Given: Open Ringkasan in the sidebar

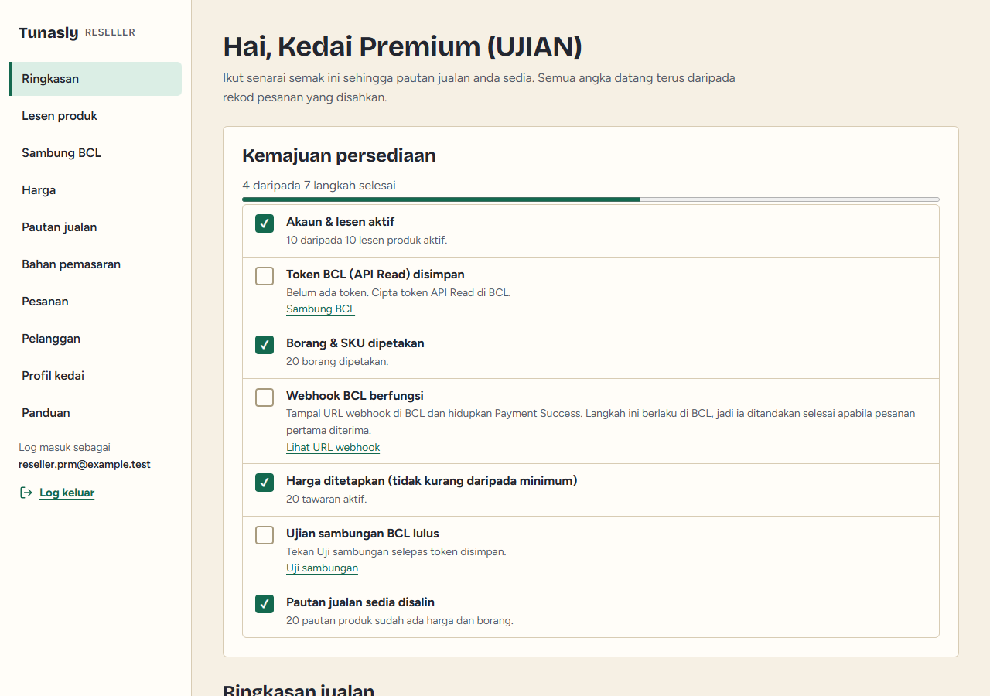Looking at the screenshot, I should click(95, 79).
